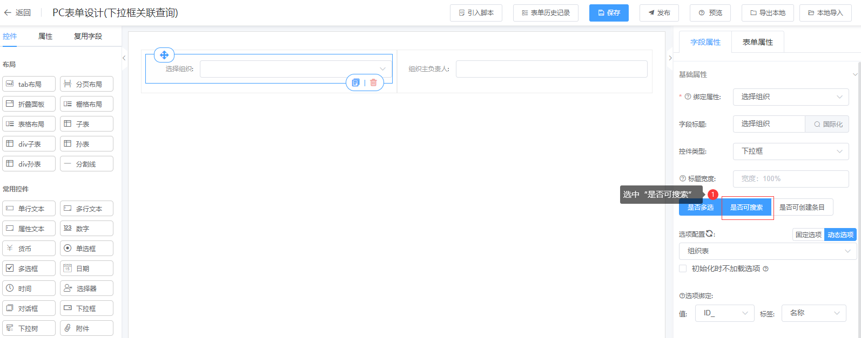Delete the selected 选择组织 field
This screenshot has height=338, width=861.
(x=373, y=82)
